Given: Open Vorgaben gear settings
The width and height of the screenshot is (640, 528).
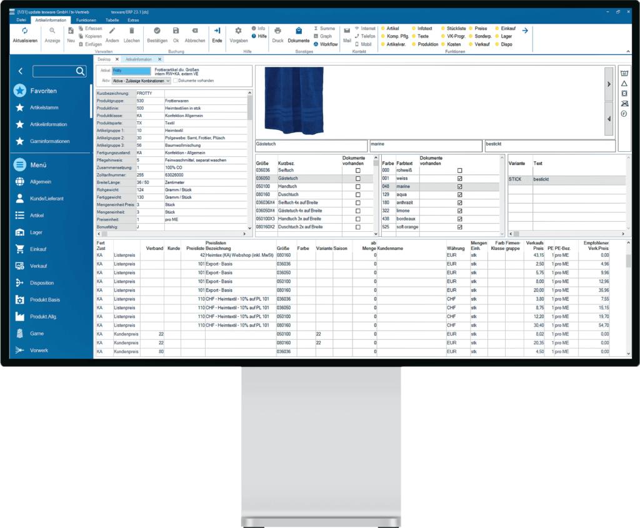Looking at the screenshot, I should point(238,31).
